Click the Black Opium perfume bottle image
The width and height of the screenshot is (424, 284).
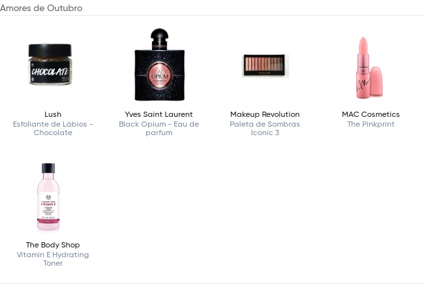160,65
